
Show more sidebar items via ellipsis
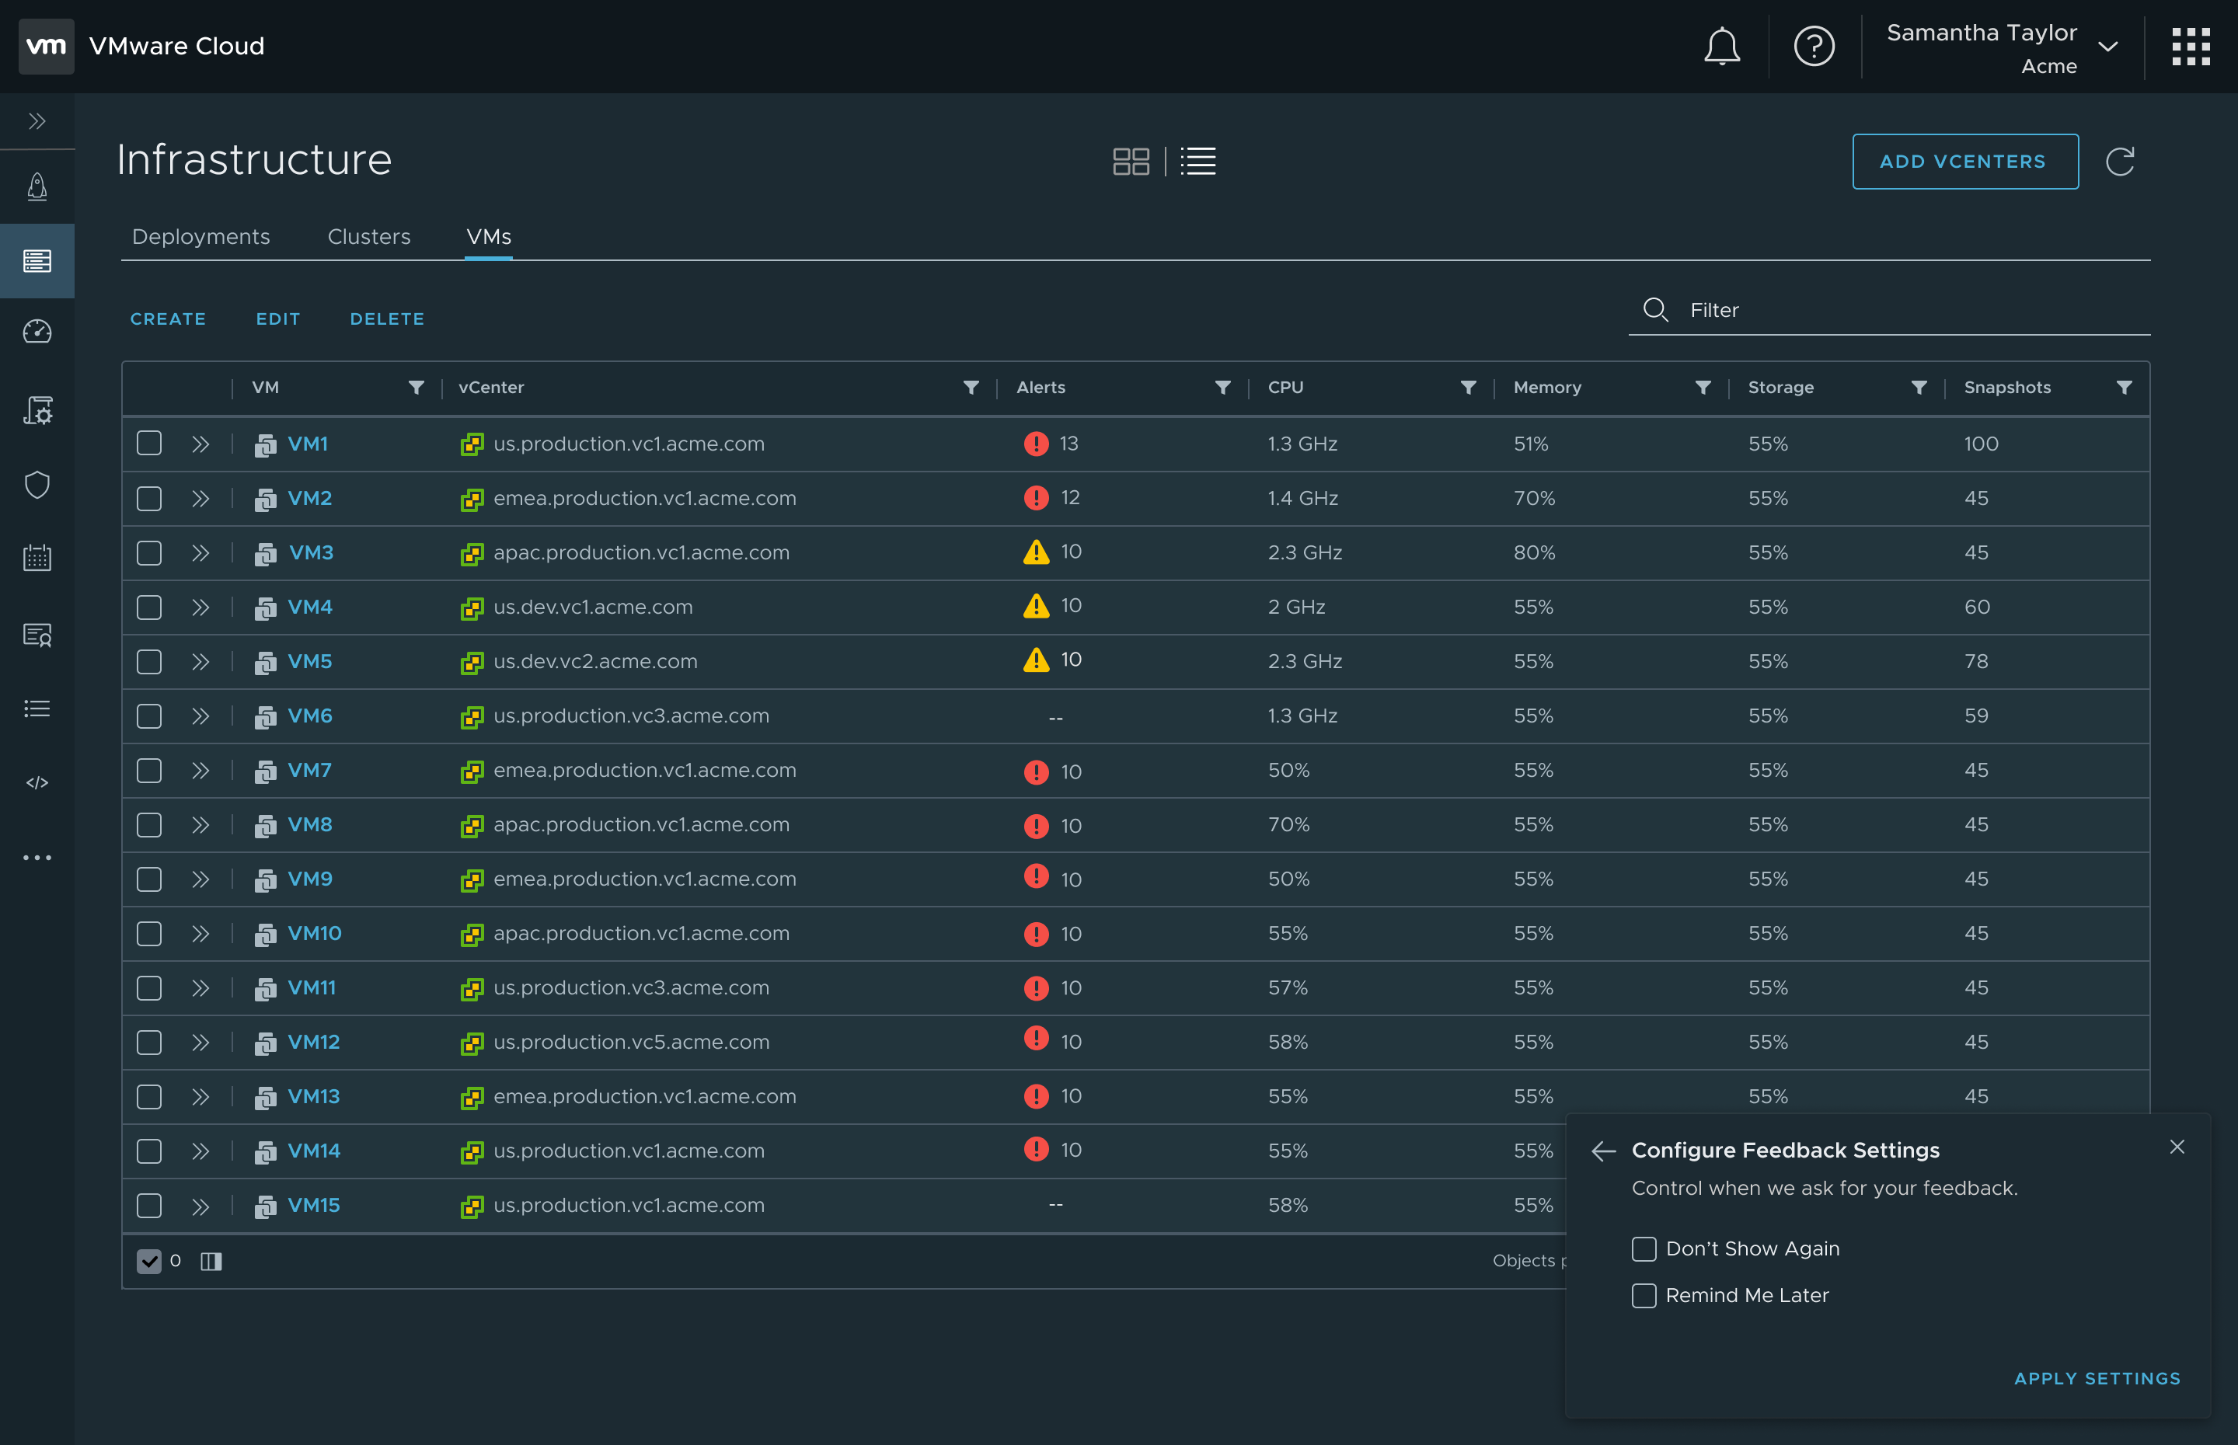coord(37,857)
